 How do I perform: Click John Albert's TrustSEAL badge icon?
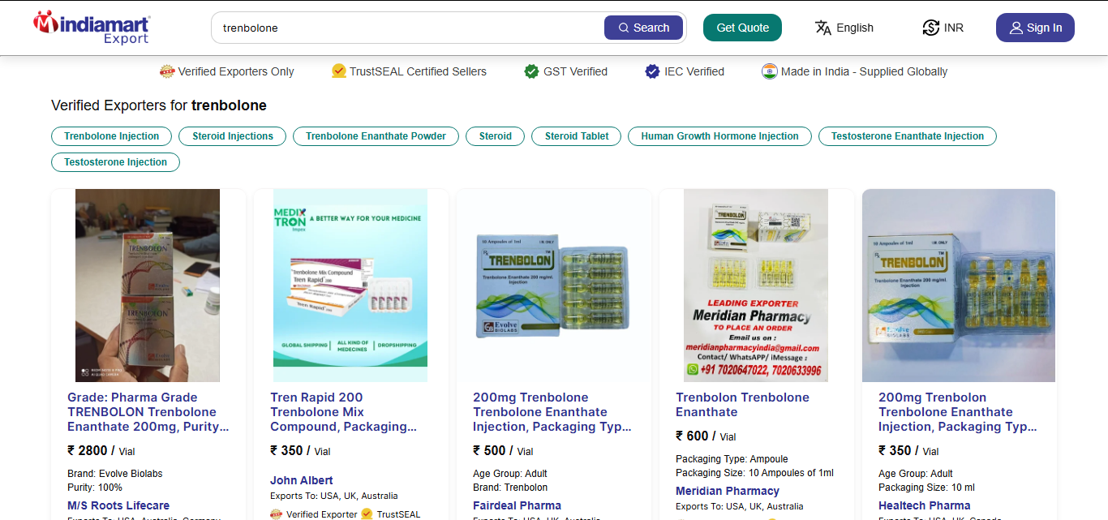tap(367, 514)
